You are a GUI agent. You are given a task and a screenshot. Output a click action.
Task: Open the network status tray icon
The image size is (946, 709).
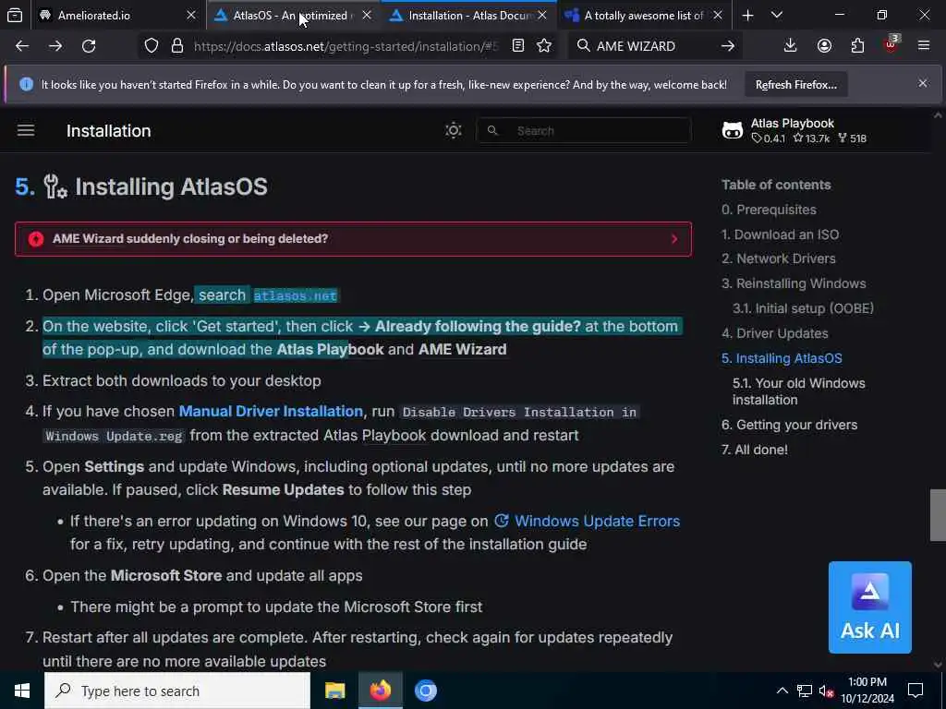pos(805,691)
